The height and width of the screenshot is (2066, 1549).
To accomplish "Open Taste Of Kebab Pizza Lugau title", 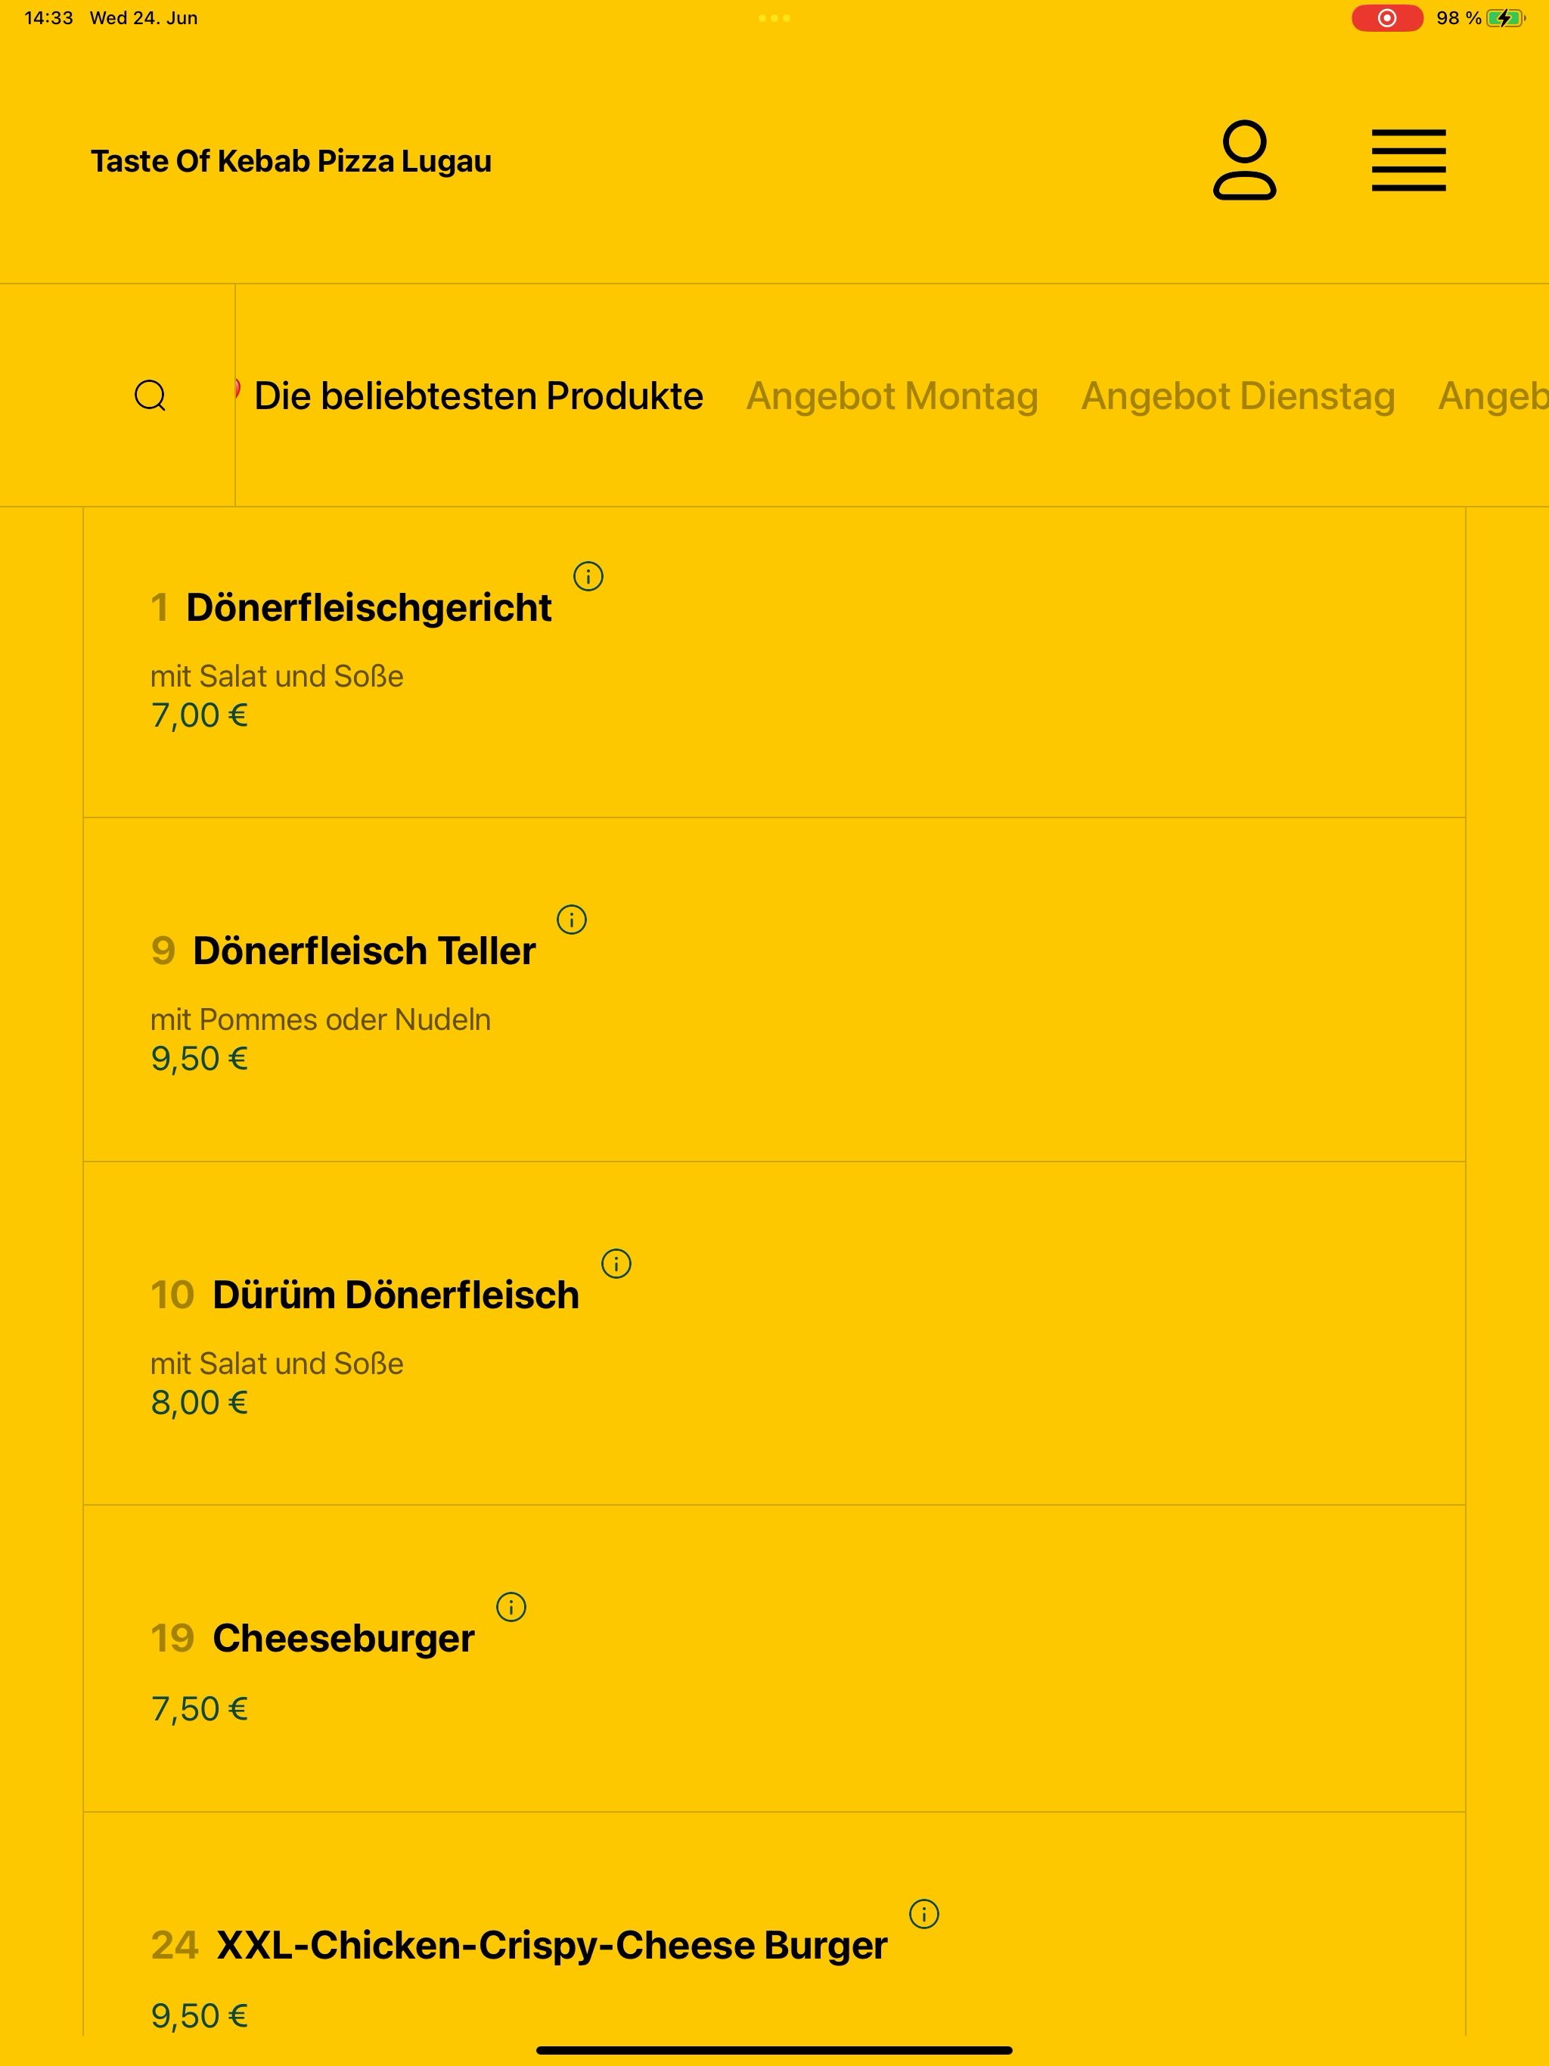I will click(290, 160).
